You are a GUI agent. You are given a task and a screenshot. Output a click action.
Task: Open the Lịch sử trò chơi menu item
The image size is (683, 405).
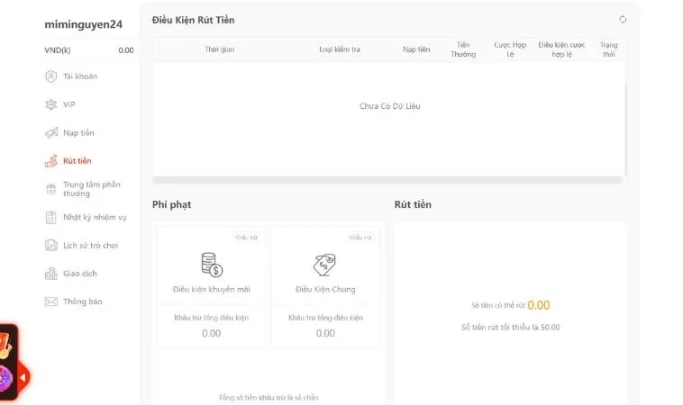(90, 245)
